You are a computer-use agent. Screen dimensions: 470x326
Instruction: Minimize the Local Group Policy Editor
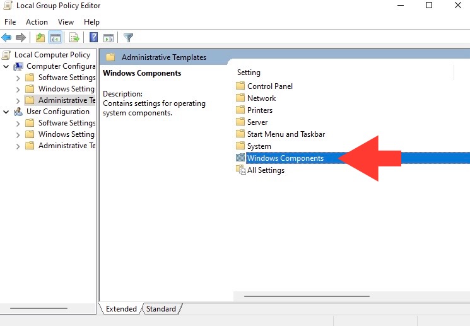401,6
